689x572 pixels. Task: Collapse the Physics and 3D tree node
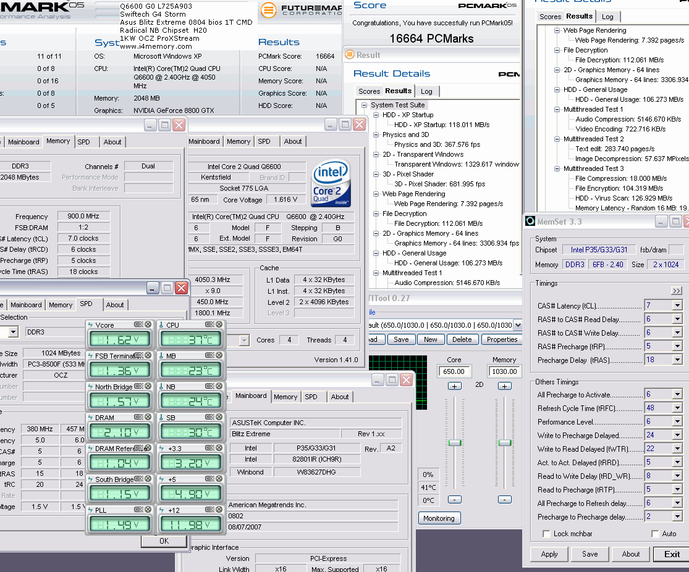[x=376, y=135]
